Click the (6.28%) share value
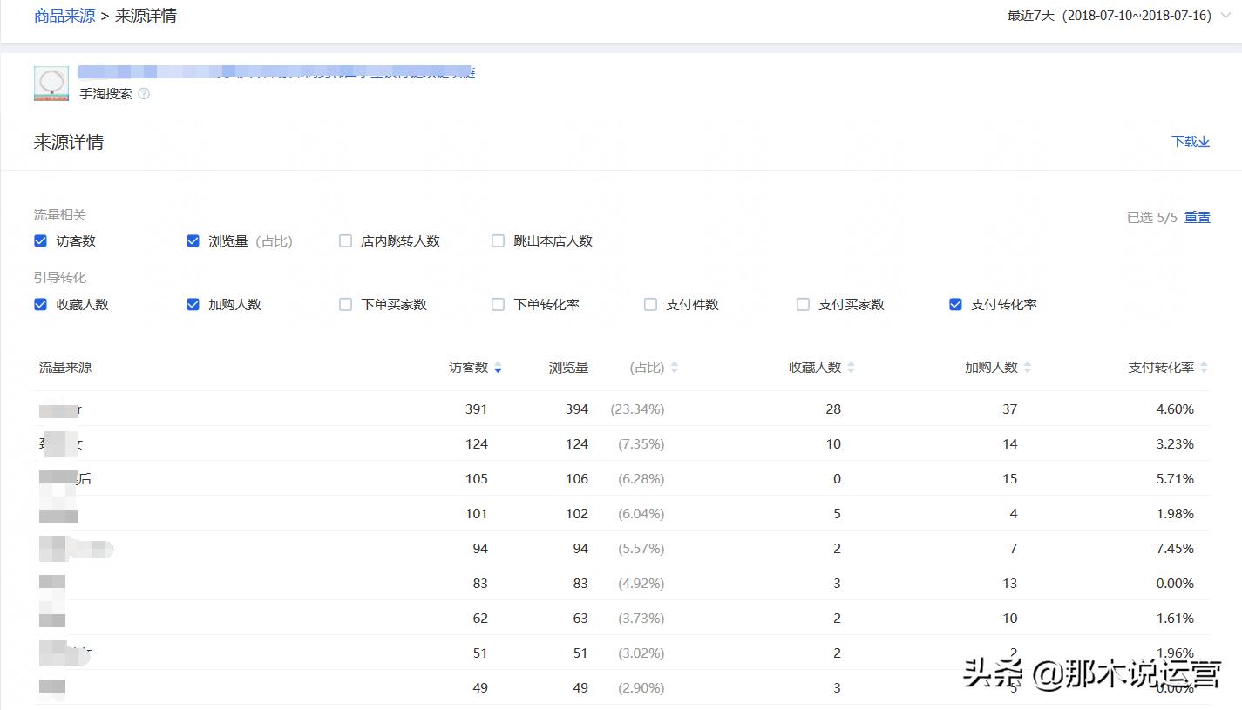 click(x=641, y=479)
